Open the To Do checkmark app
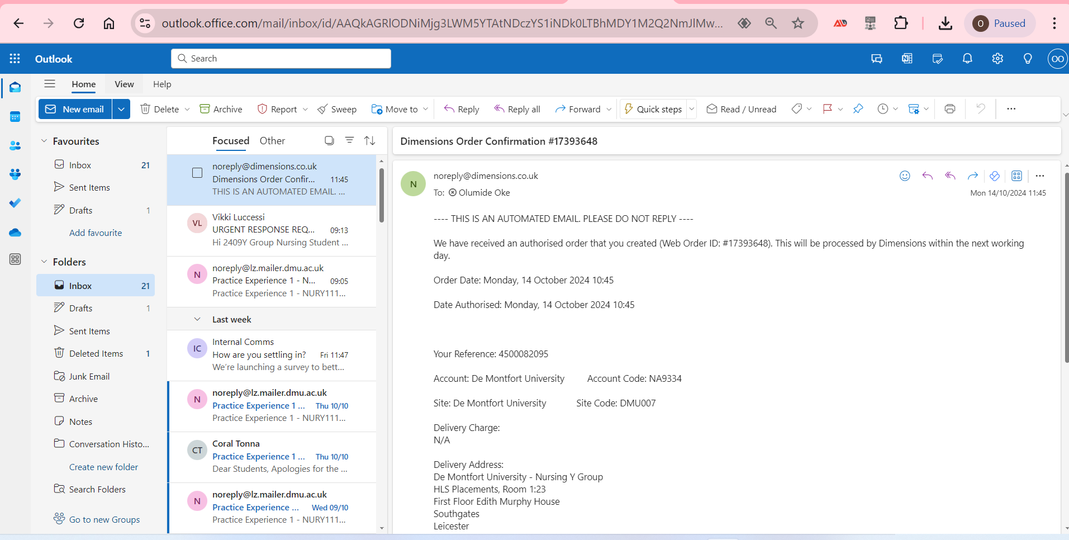The height and width of the screenshot is (540, 1069). tap(15, 203)
